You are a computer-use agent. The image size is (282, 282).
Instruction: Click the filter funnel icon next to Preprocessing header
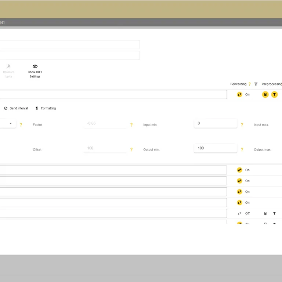pyautogui.click(x=256, y=84)
